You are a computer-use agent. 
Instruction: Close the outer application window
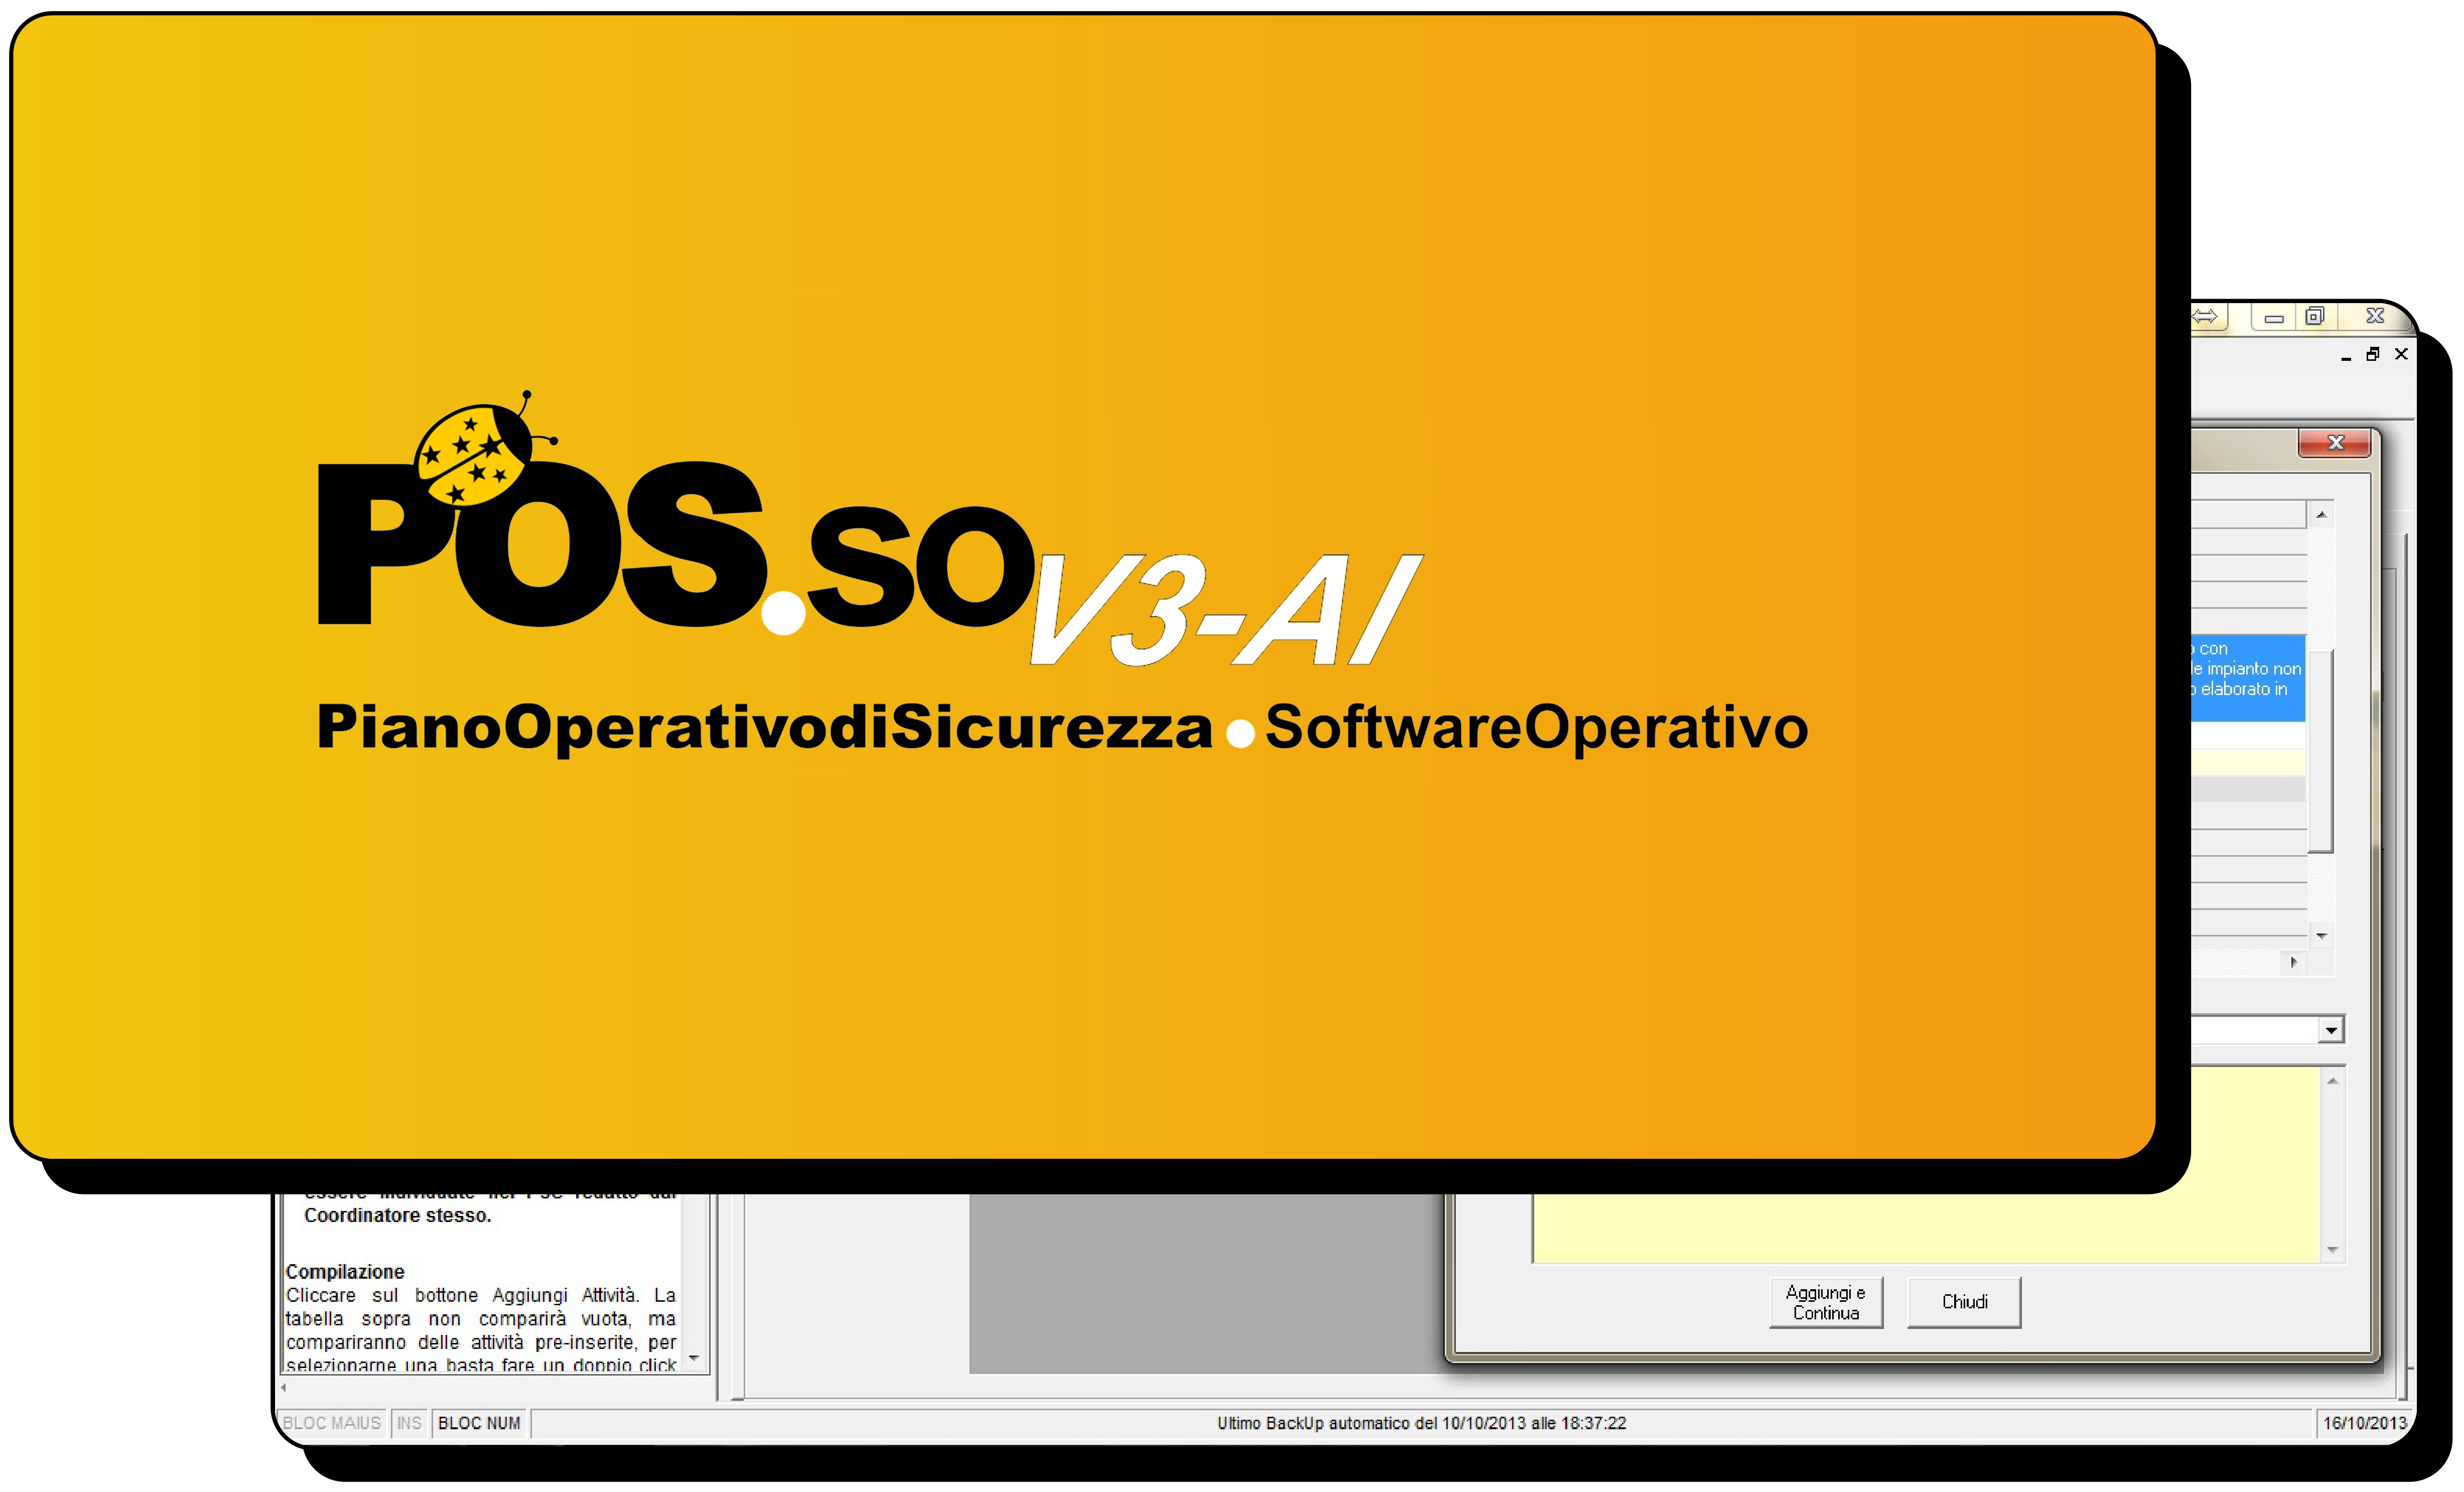2375,317
